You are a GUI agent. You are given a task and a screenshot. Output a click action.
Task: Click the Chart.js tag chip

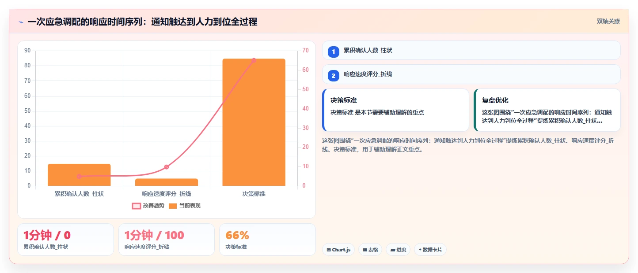[338, 250]
